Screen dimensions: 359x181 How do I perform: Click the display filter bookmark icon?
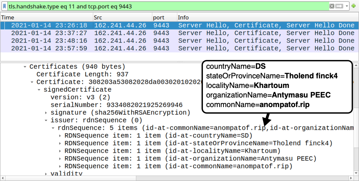pos(4,6)
